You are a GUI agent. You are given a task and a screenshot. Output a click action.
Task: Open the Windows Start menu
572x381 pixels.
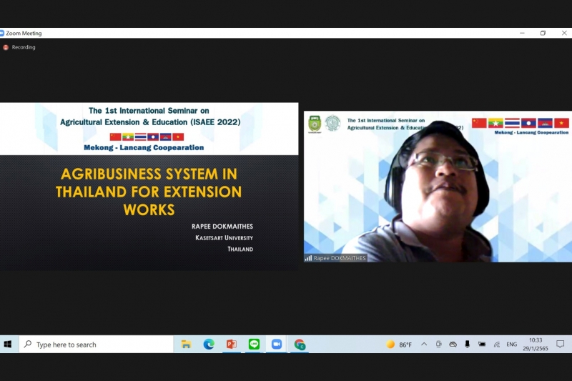(x=8, y=345)
